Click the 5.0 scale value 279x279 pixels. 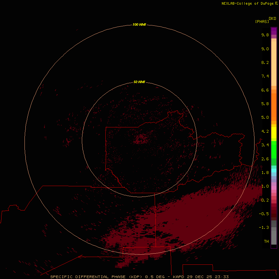pyautogui.click(x=265, y=117)
